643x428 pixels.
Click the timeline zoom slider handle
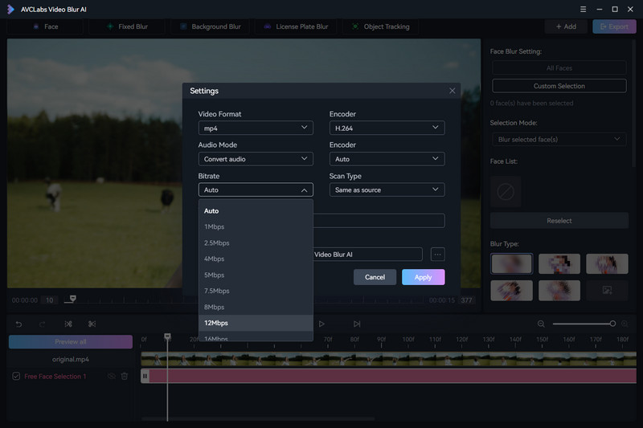[x=612, y=324]
